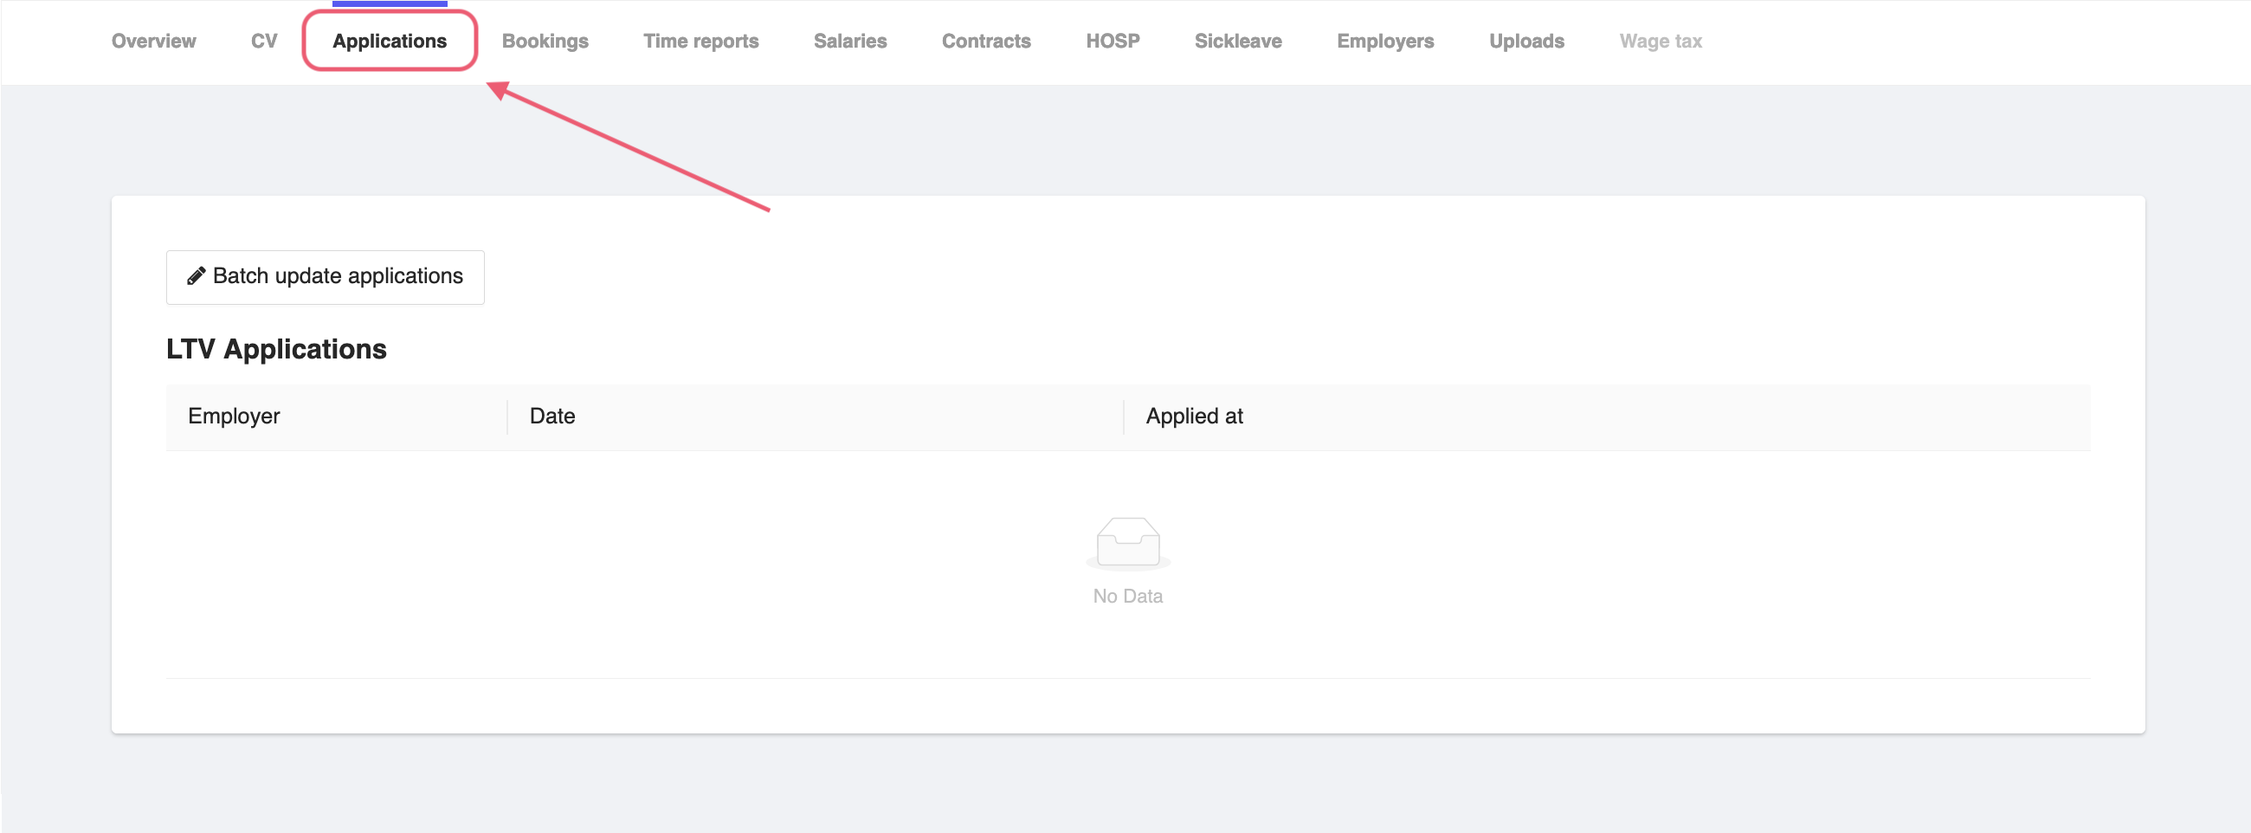Click the grayed-out Wage tax tab

[x=1661, y=40]
